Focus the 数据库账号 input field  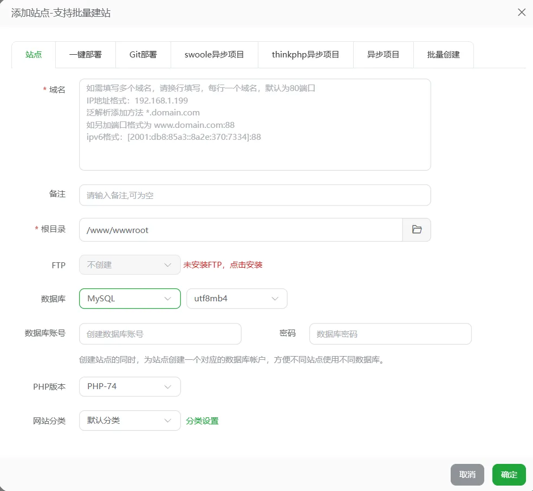(160, 334)
